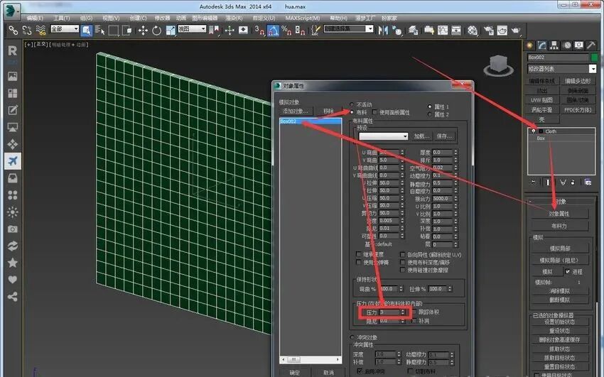The image size is (604, 377).
Task: Activate the Select Object tool
Action: [x=86, y=30]
